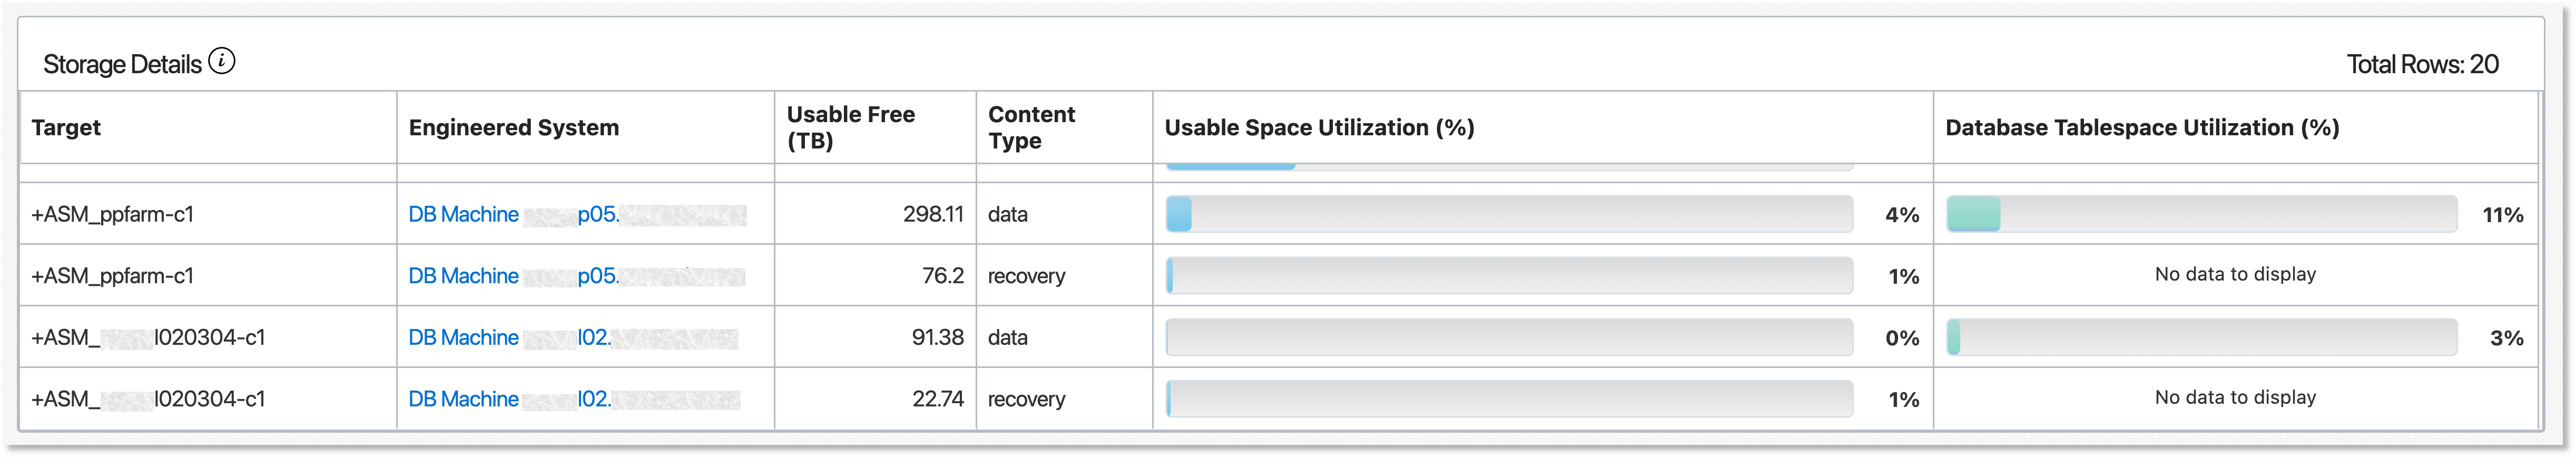Click the info circle icon next to Storage Details
The image size is (2576, 458).
(222, 61)
